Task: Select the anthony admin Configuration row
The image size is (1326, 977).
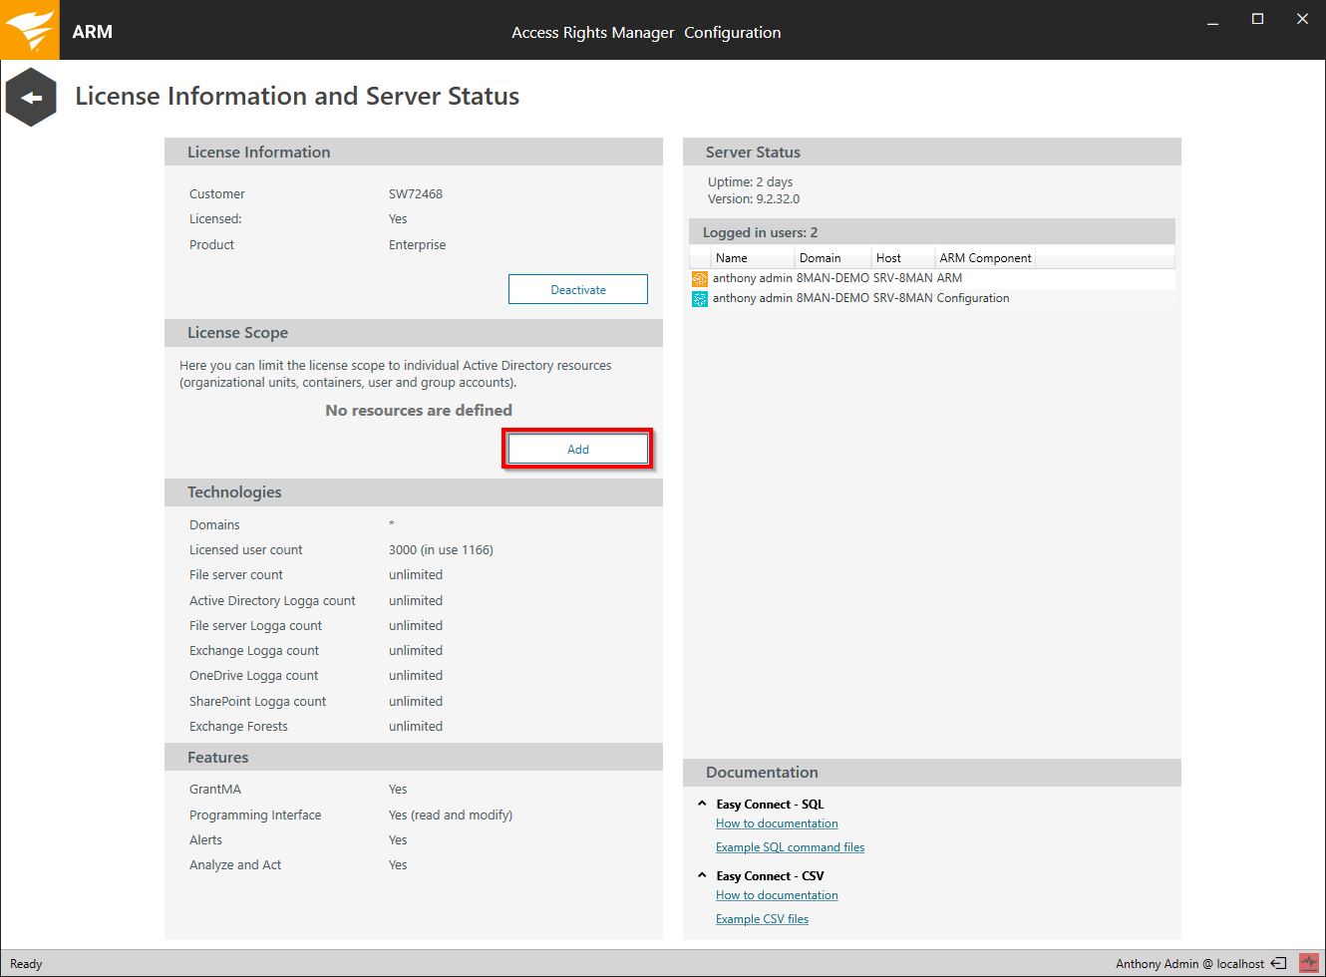Action: tap(932, 298)
